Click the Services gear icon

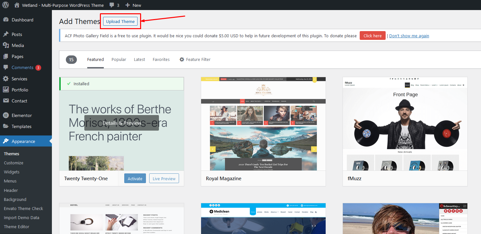click(x=6, y=79)
